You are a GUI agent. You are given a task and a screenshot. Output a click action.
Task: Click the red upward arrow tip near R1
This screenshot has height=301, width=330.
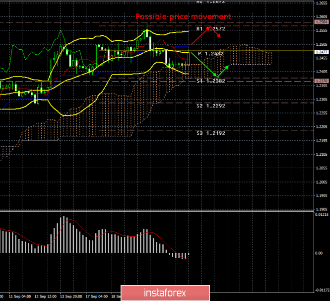click(210, 25)
